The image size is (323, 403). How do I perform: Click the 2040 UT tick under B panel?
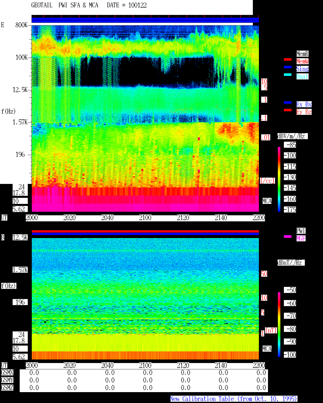click(x=107, y=366)
